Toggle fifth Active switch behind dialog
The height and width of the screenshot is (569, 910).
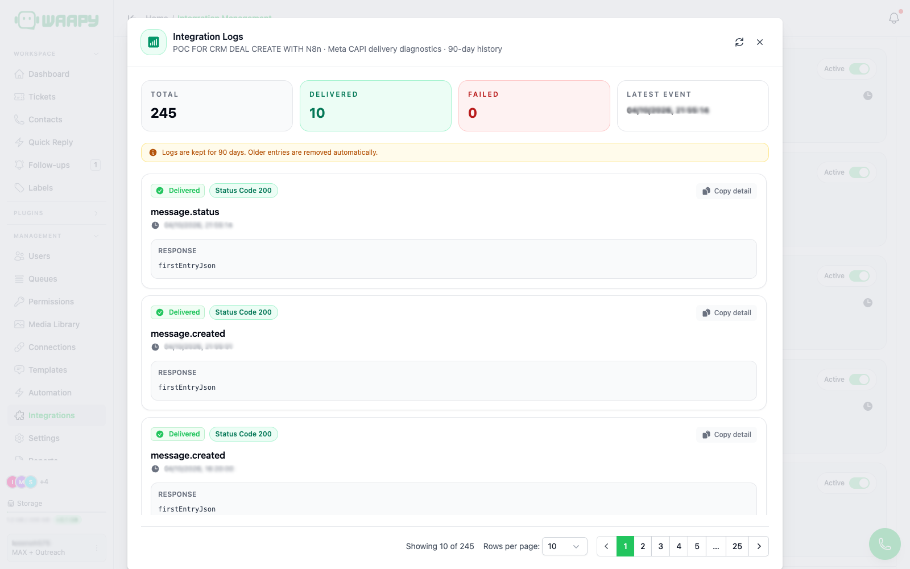859,483
